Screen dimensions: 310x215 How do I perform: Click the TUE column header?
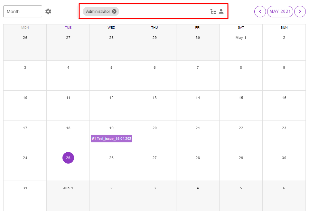coord(68,28)
